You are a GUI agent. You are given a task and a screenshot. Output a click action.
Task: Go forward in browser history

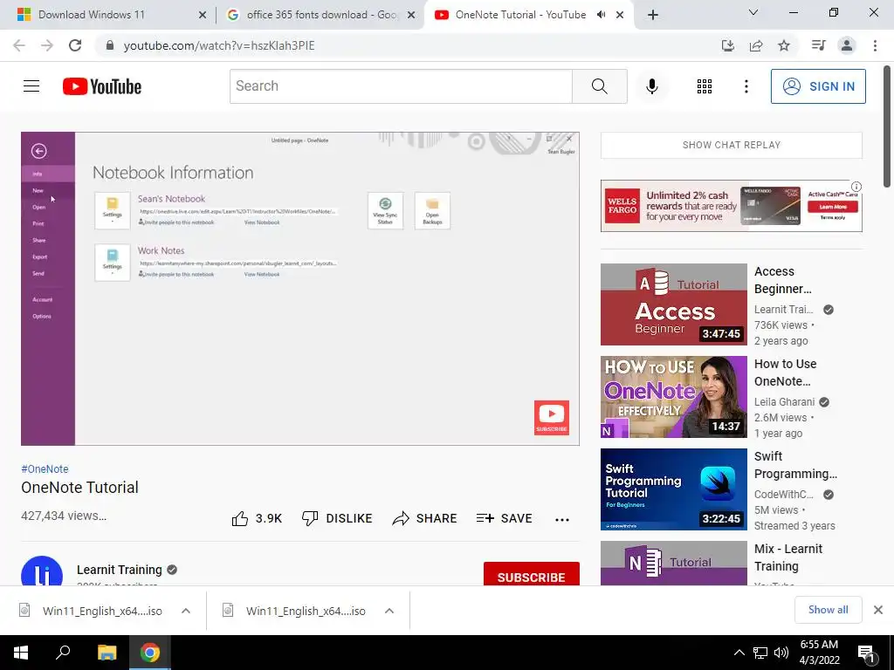(x=47, y=45)
